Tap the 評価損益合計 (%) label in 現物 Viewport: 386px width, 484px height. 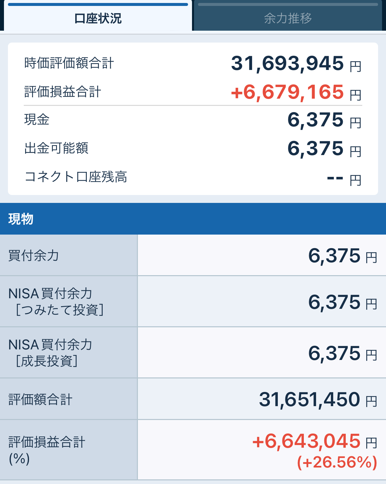[47, 450]
